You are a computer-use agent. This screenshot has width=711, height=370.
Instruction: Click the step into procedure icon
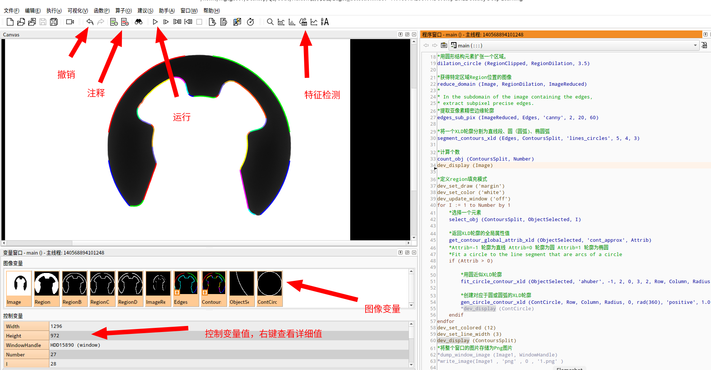coord(177,22)
